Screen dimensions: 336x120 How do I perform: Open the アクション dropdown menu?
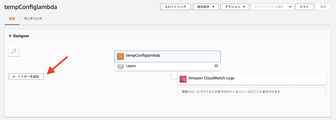coord(235,7)
